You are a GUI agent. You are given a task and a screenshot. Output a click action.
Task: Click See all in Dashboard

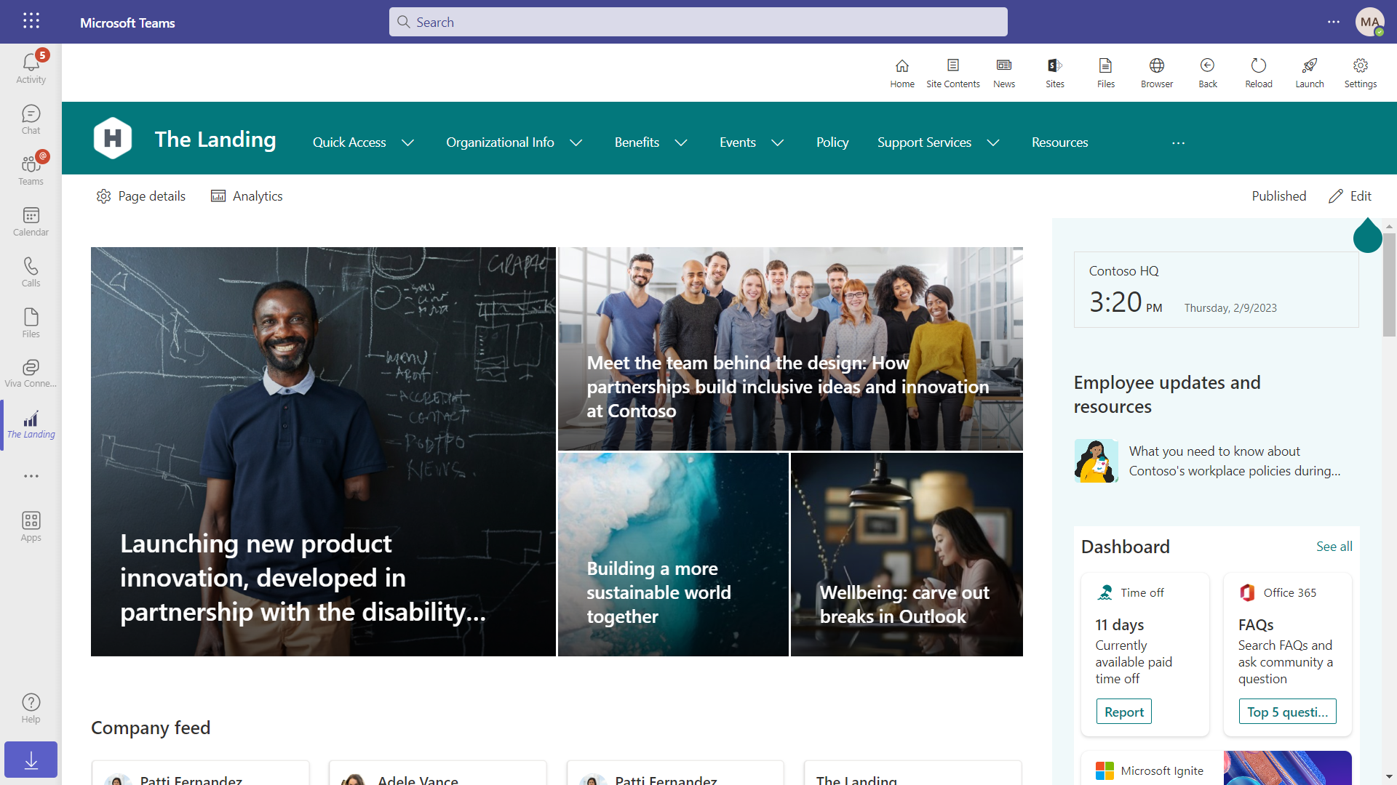(1334, 547)
